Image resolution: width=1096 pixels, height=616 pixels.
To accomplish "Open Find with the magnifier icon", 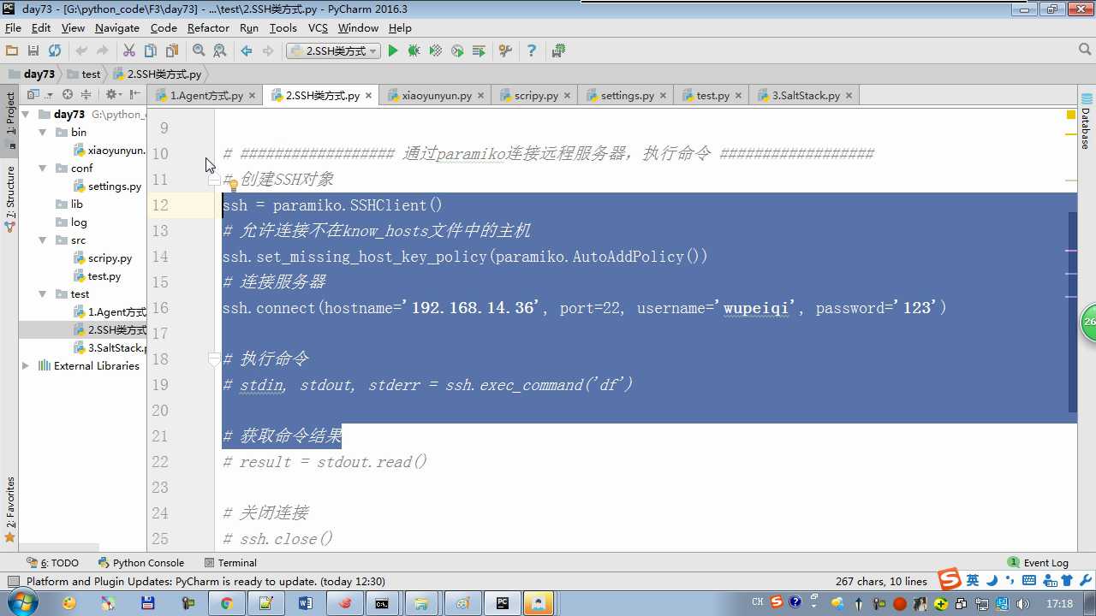I will [199, 51].
